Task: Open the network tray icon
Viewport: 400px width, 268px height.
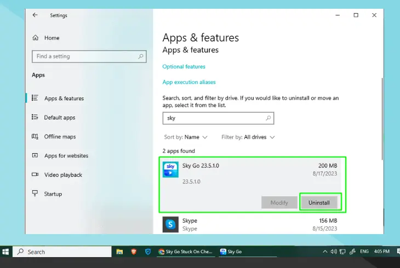Action: tap(342, 252)
